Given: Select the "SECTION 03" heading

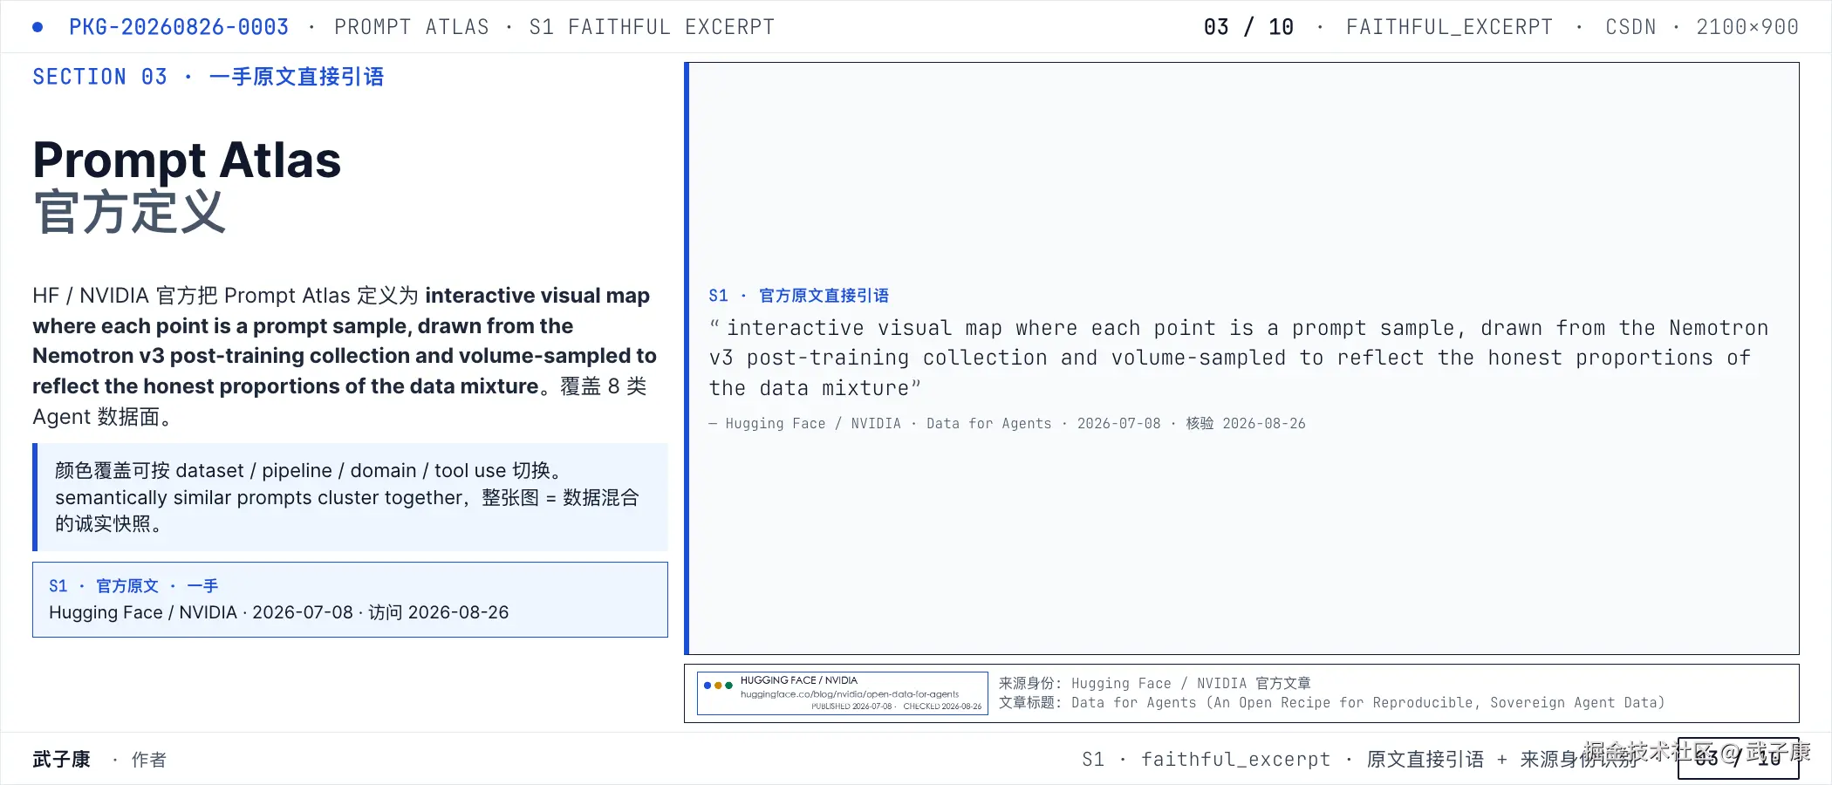Looking at the screenshot, I should pos(99,77).
